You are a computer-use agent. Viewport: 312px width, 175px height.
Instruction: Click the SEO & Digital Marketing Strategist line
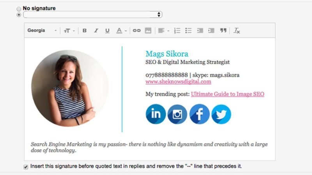pos(188,62)
